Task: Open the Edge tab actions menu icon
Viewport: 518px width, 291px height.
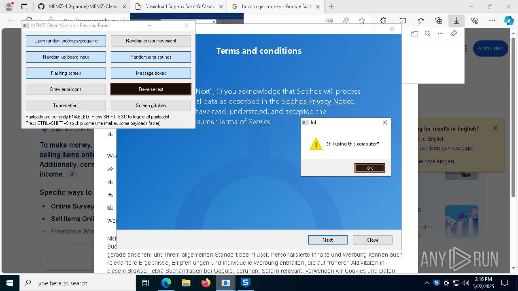Action: [x=24, y=6]
